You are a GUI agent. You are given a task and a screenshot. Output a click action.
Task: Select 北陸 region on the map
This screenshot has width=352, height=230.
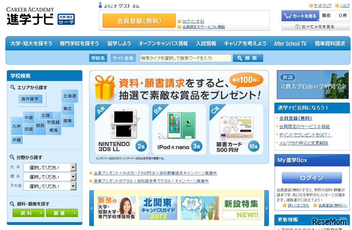[46, 115]
